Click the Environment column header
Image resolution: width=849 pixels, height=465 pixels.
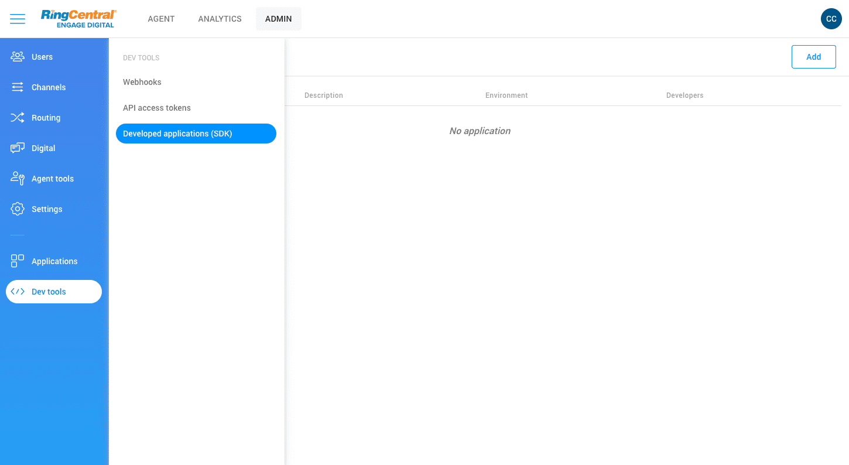[x=506, y=95]
